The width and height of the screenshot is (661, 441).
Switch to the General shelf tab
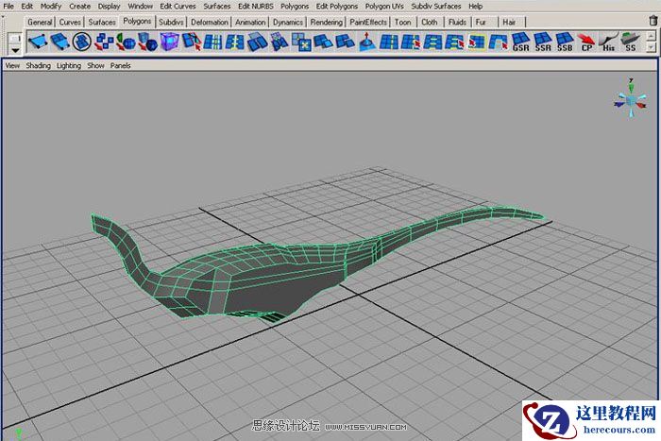click(40, 22)
